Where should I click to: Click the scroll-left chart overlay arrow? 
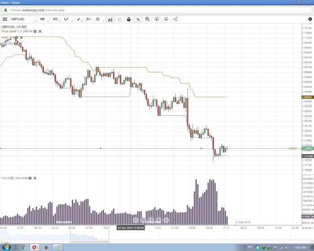point(135,220)
